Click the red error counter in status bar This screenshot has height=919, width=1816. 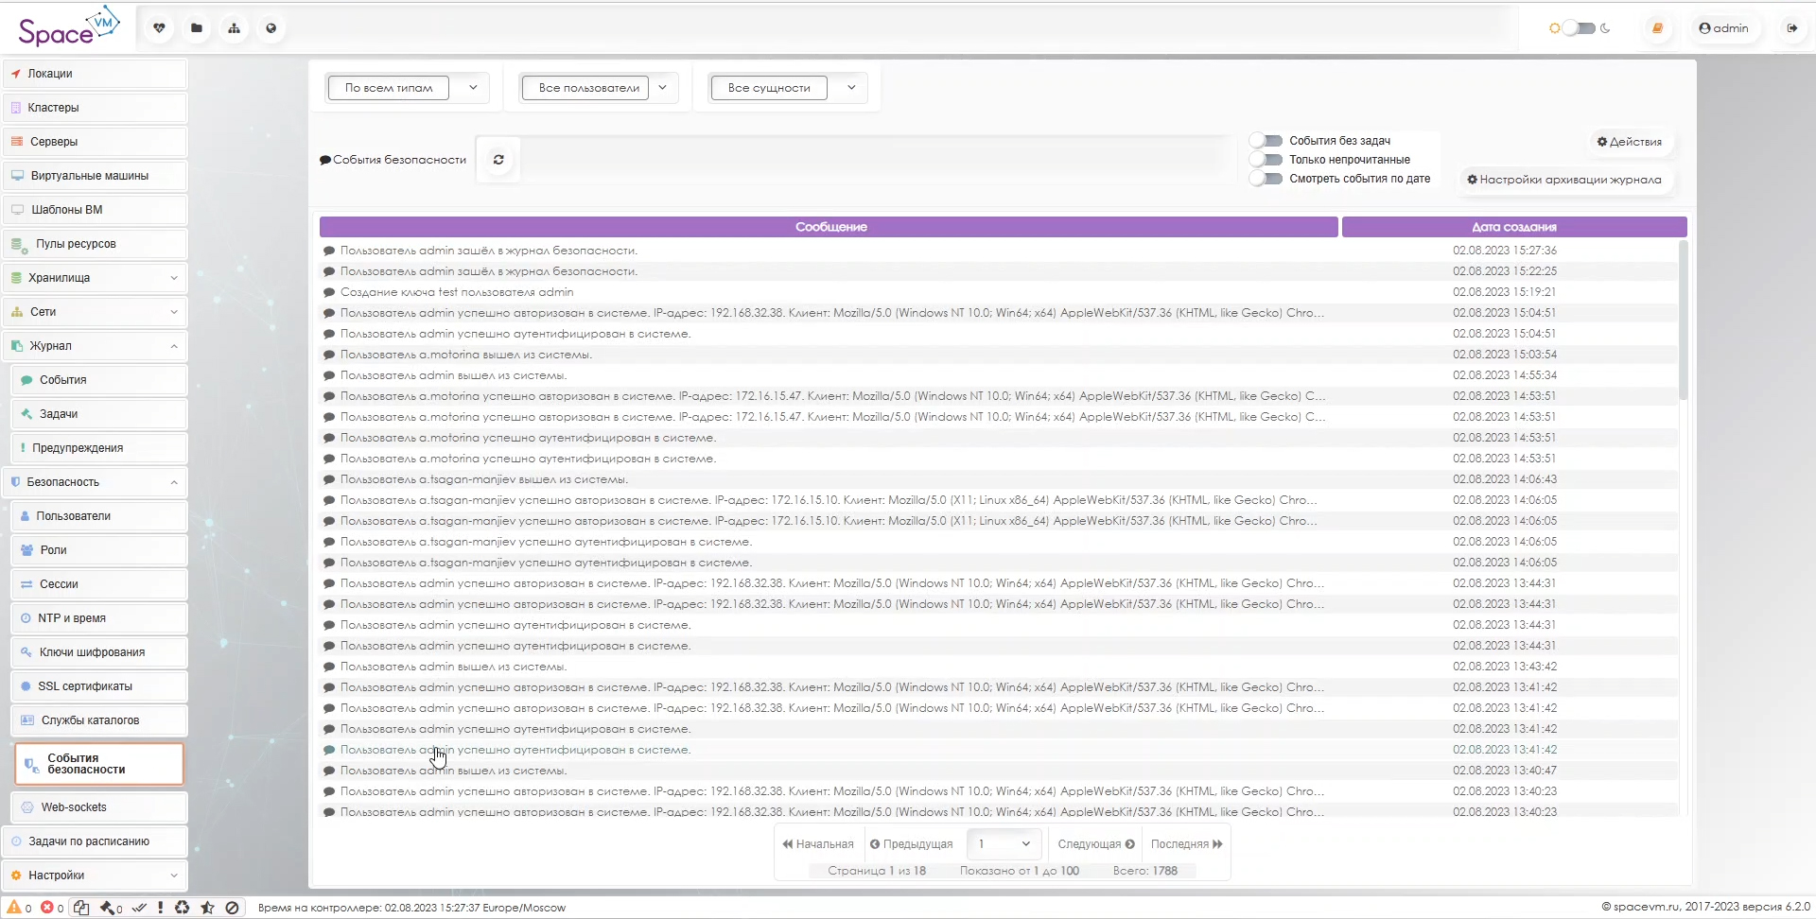tap(52, 908)
